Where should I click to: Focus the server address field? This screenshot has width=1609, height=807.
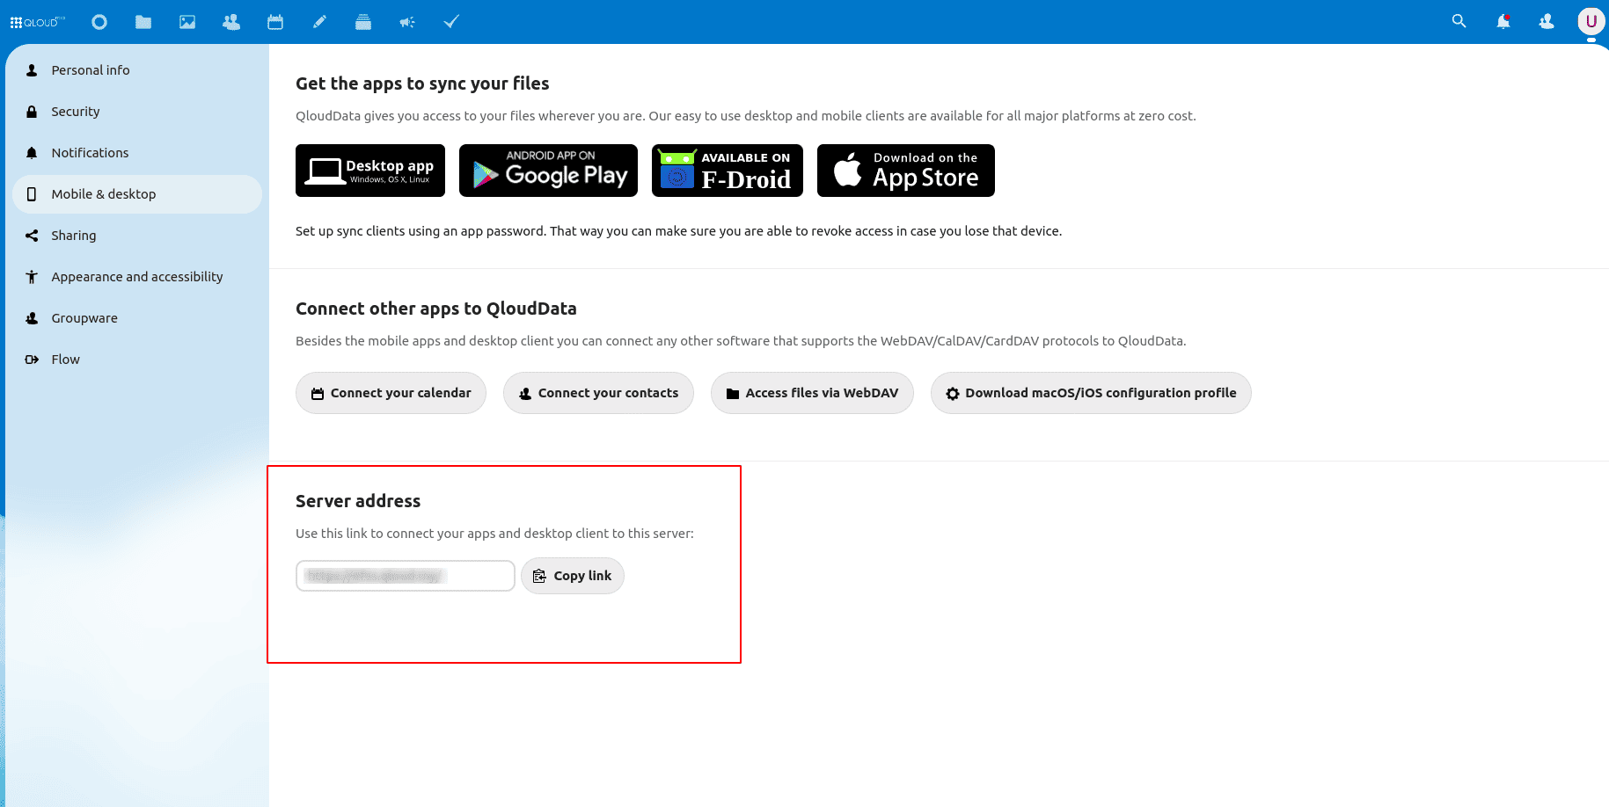click(x=406, y=576)
